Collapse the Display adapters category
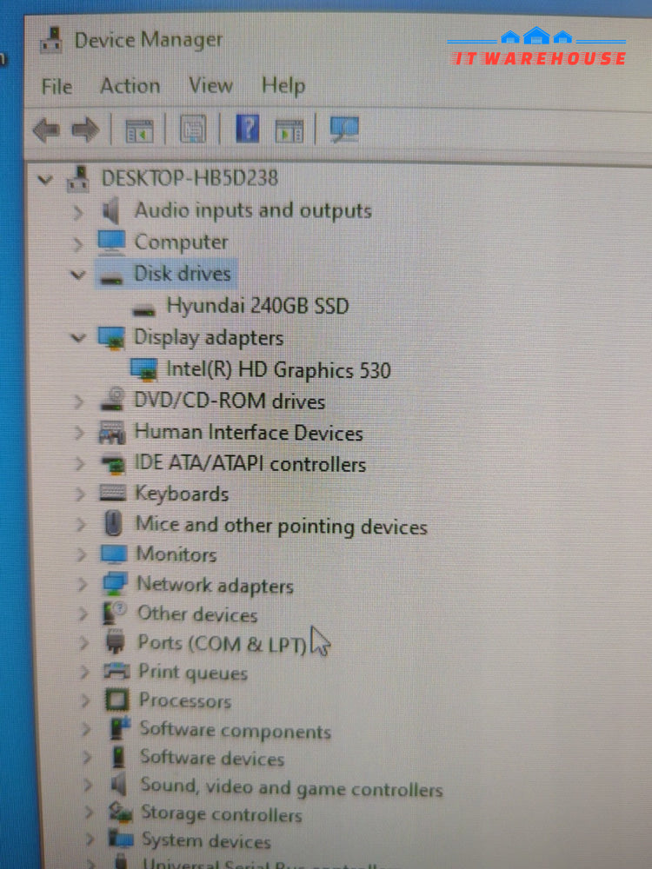652x869 pixels. coord(78,337)
